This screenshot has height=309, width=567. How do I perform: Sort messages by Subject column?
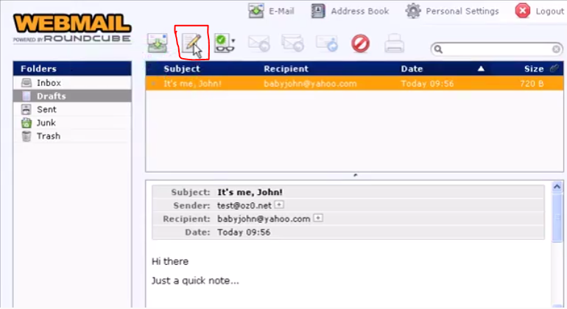point(182,68)
